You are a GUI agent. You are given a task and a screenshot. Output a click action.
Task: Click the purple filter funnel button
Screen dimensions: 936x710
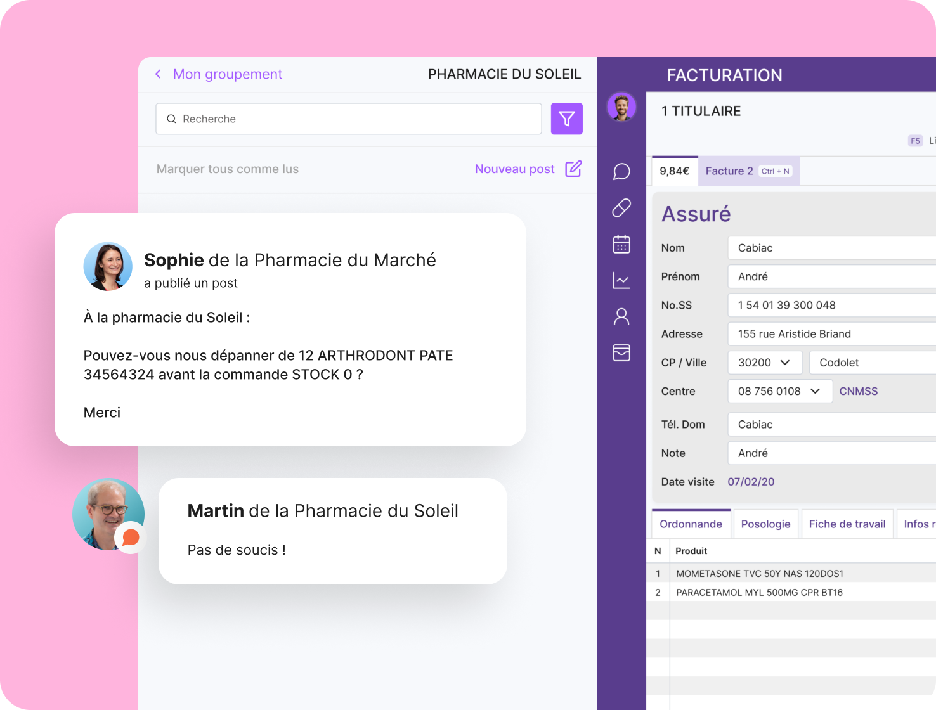(566, 119)
